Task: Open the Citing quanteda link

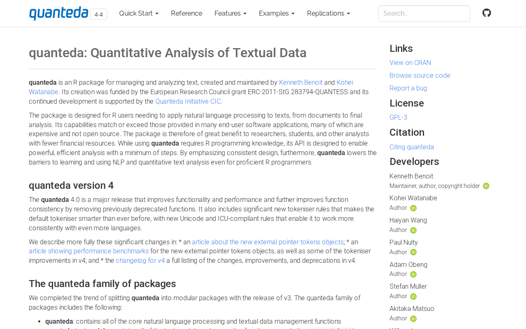Action: click(412, 147)
